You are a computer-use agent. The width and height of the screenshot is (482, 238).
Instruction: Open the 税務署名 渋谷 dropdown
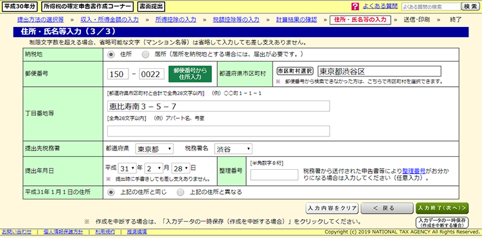click(233, 149)
